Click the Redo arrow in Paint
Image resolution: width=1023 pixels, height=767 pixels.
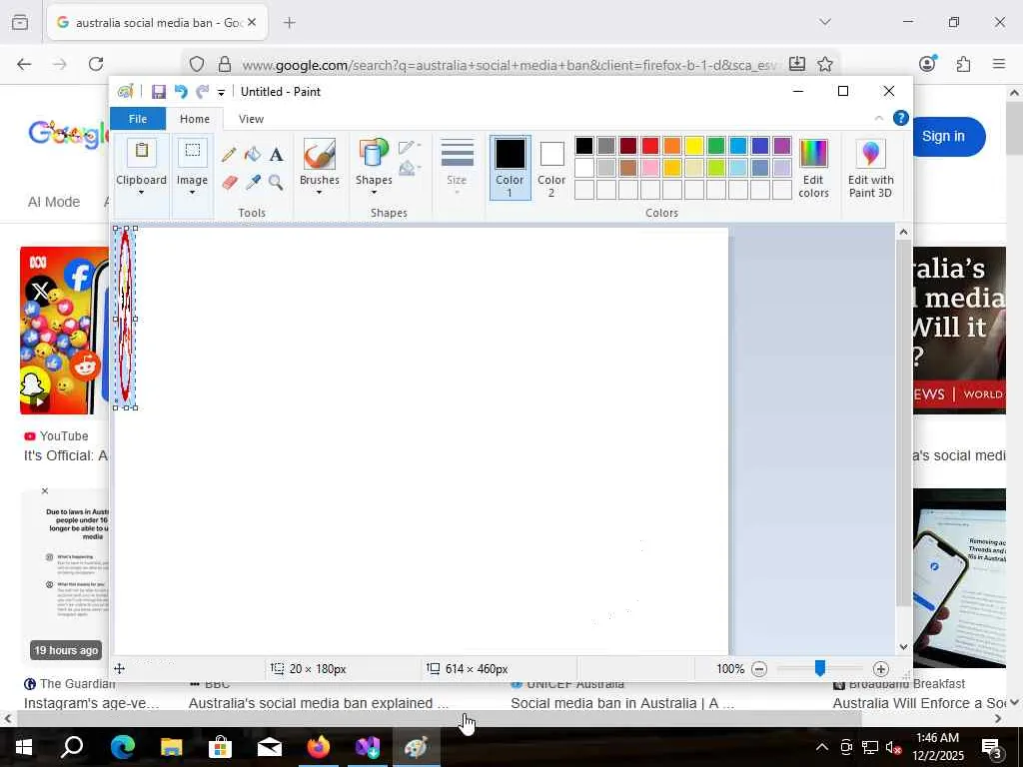click(x=203, y=92)
